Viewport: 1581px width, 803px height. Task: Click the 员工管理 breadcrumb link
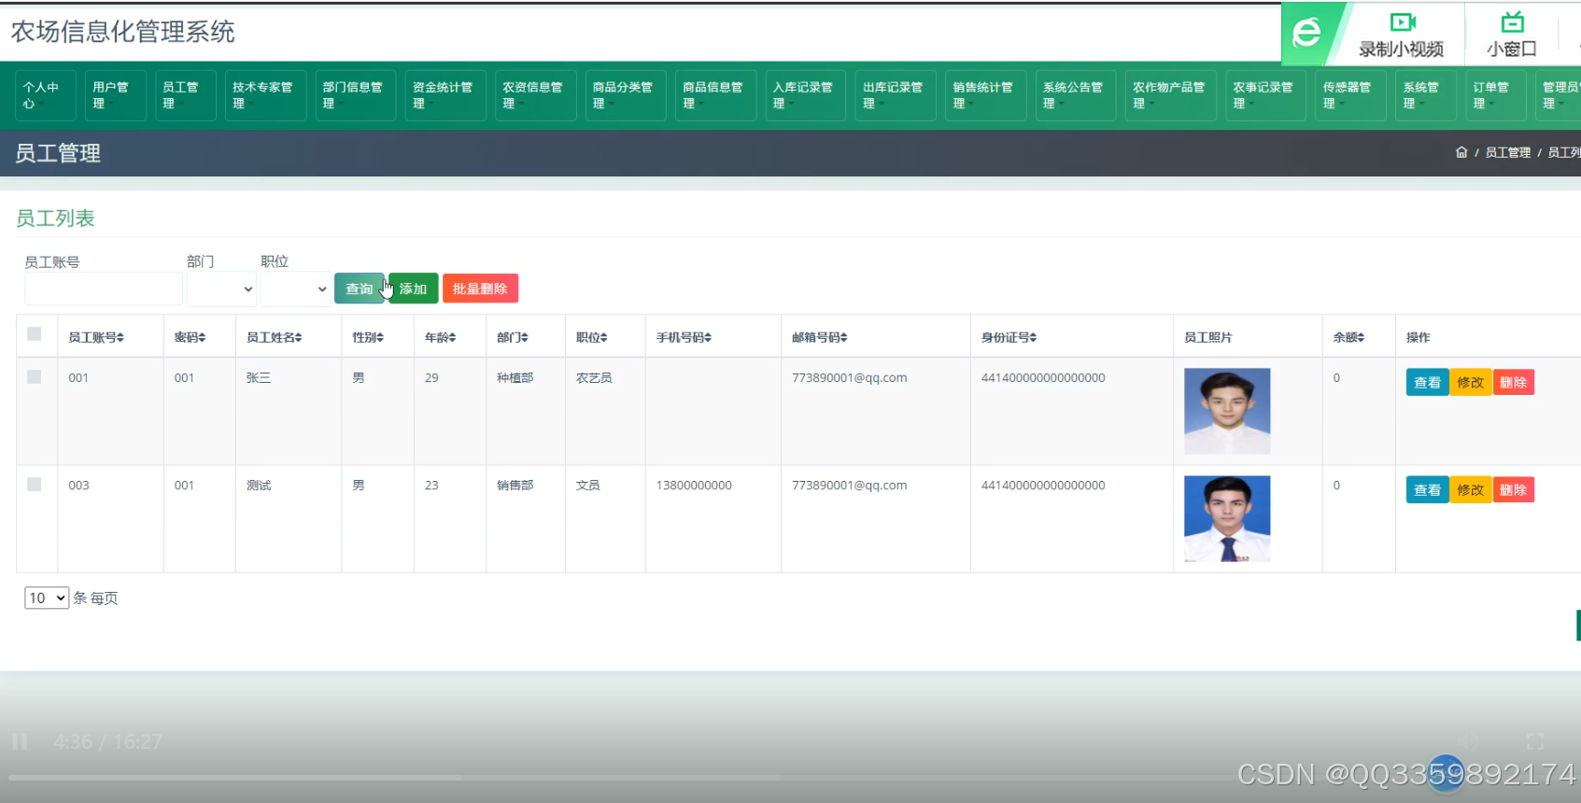1508,152
